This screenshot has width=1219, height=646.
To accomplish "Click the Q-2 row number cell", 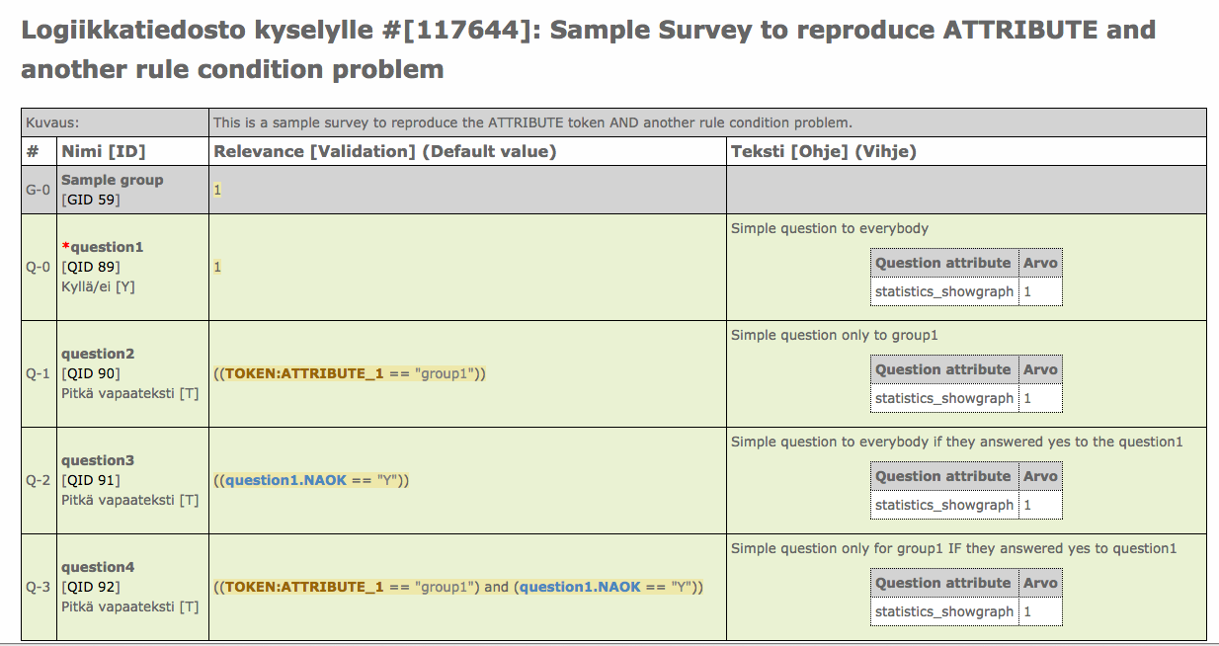I will 39,481.
